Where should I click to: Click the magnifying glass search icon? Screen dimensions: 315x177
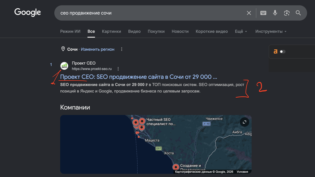click(298, 13)
